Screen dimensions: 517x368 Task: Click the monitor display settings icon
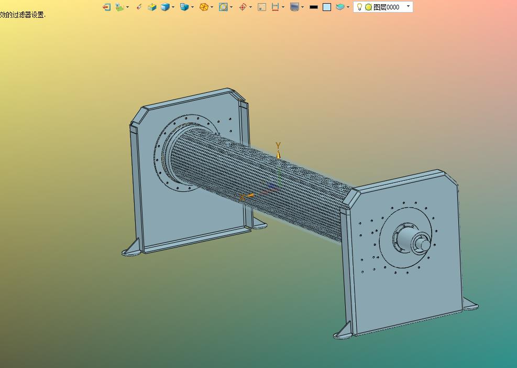(294, 7)
